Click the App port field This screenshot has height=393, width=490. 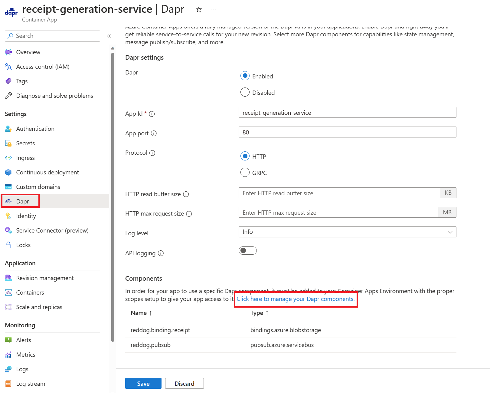(347, 132)
